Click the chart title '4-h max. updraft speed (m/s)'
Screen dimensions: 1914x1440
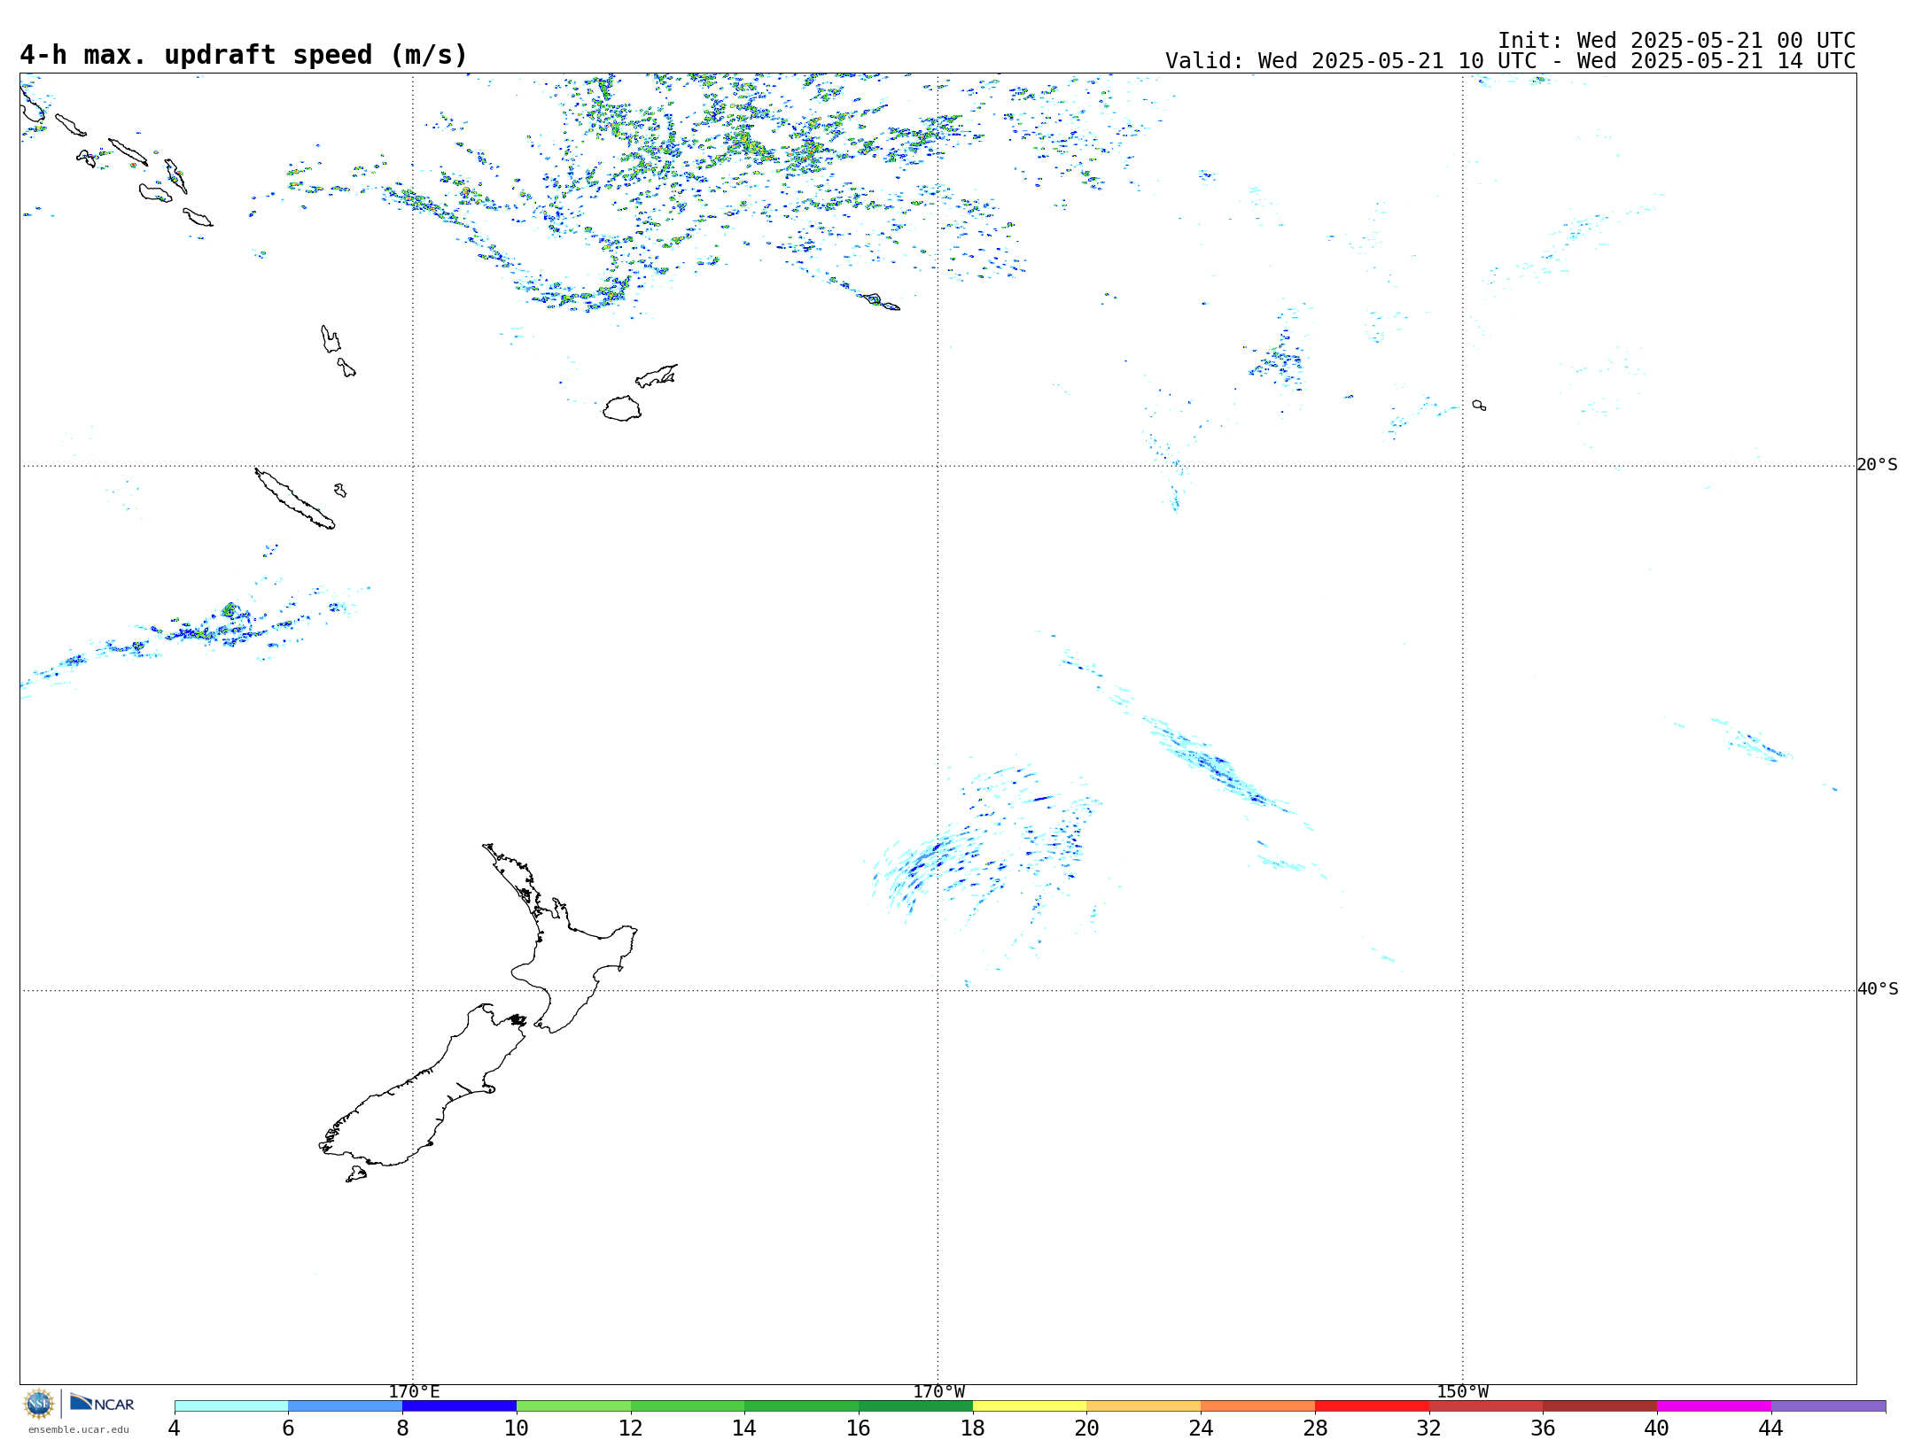(x=244, y=55)
